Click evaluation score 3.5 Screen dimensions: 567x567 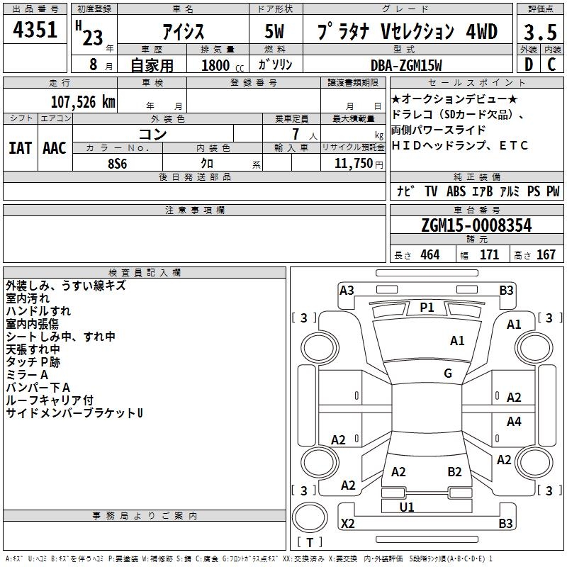coord(540,32)
